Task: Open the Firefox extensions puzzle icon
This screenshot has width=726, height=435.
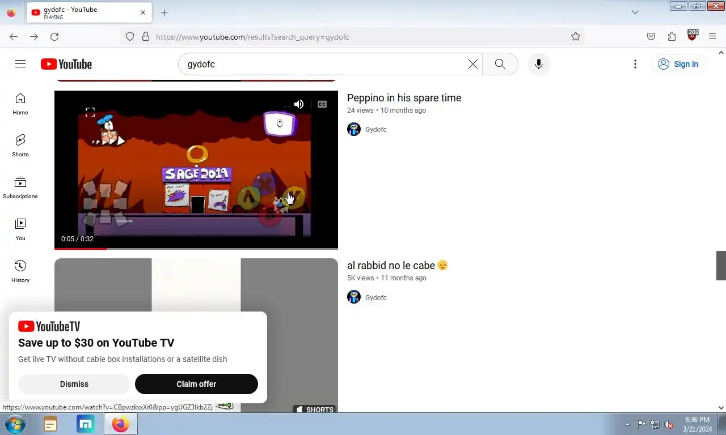Action: [672, 37]
